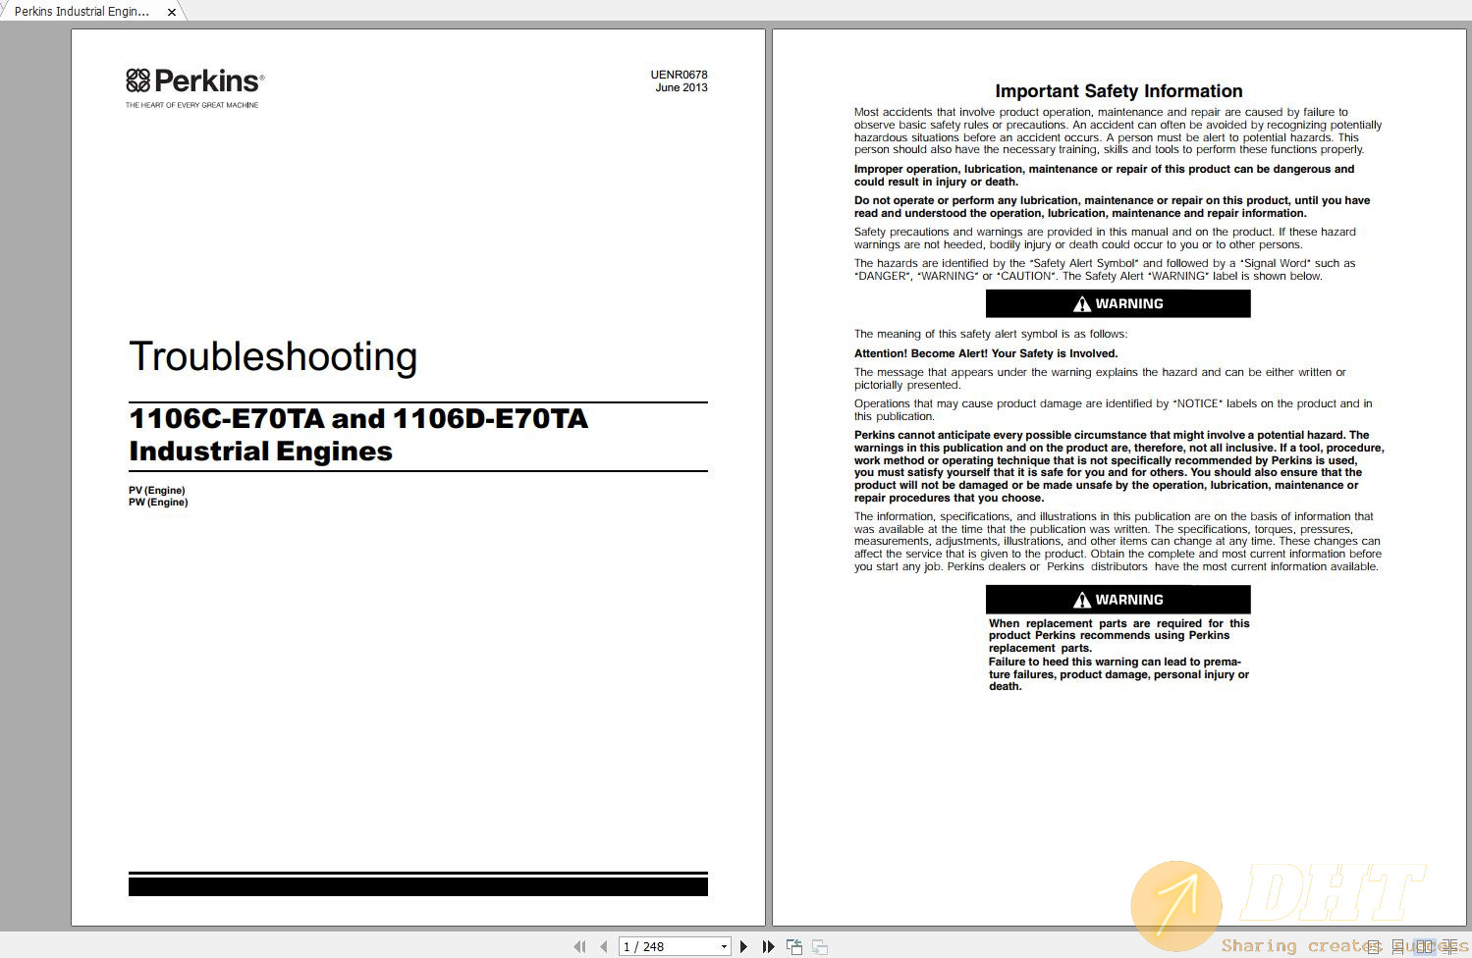The height and width of the screenshot is (958, 1472).
Task: Jump to the last page
Action: [x=768, y=946]
